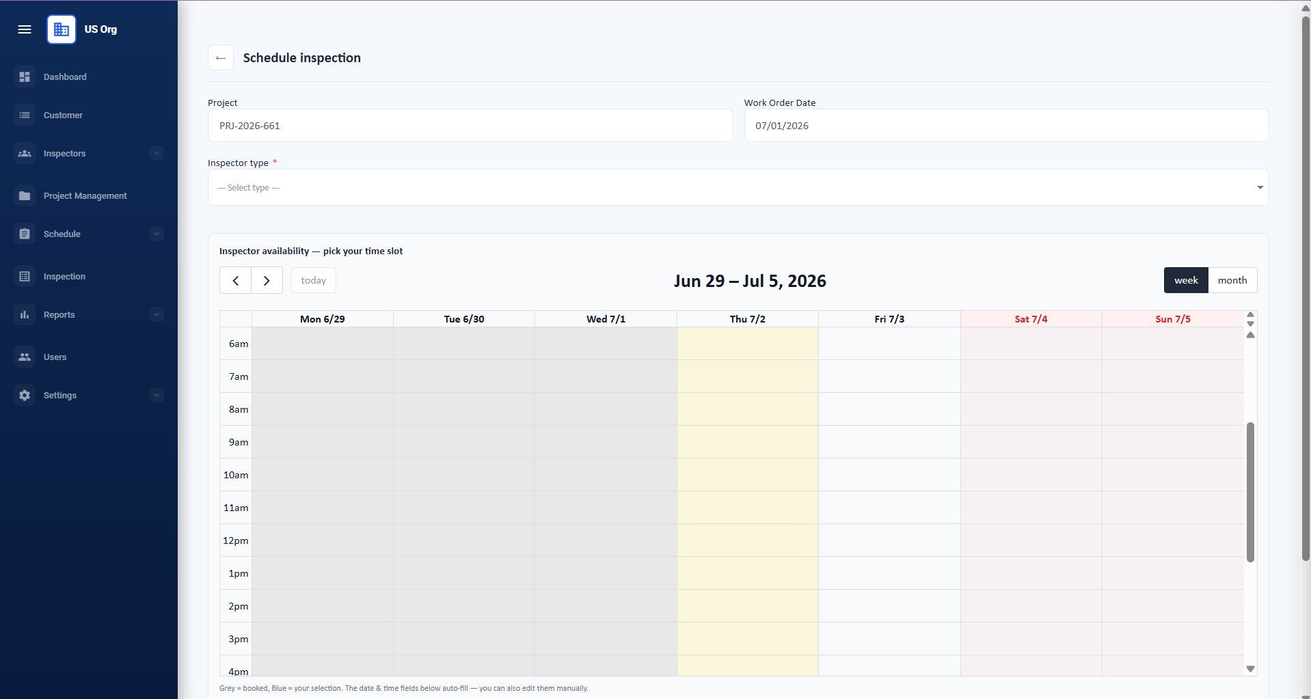
Task: Click the Mon 6/29 column header
Action: pyautogui.click(x=323, y=319)
